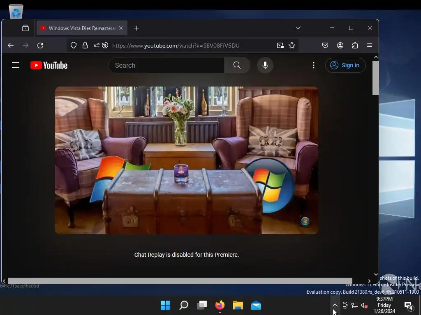Viewport: 421px width, 315px height.
Task: Expand the hidden system tray icons chevron
Action: click(x=335, y=305)
